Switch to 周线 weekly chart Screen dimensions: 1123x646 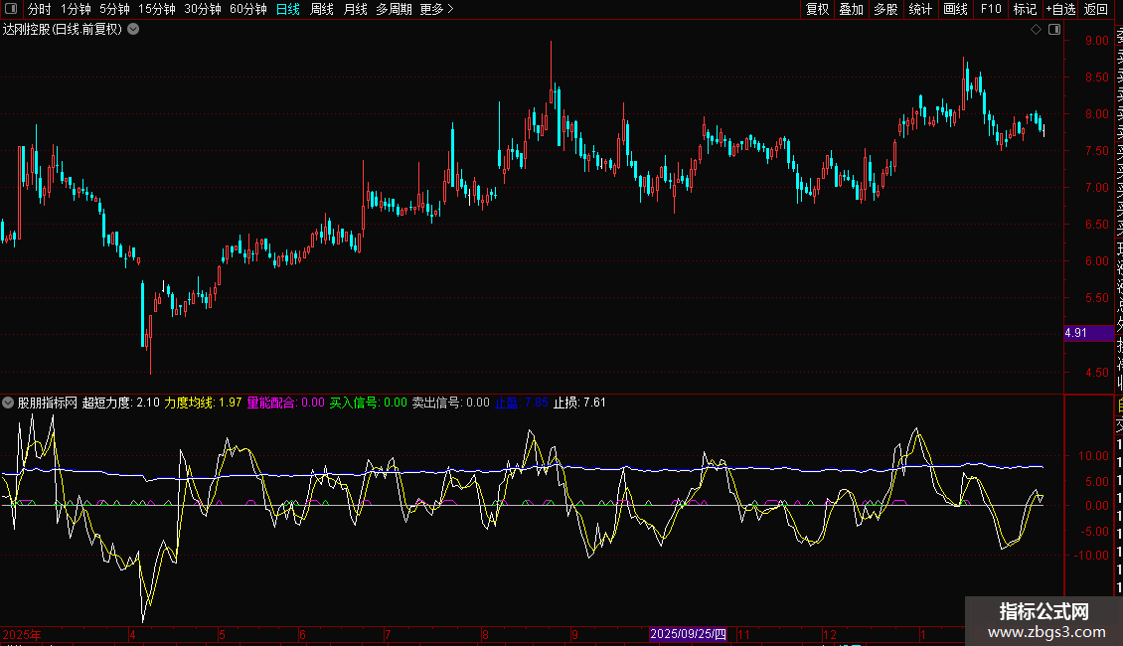pyautogui.click(x=322, y=9)
